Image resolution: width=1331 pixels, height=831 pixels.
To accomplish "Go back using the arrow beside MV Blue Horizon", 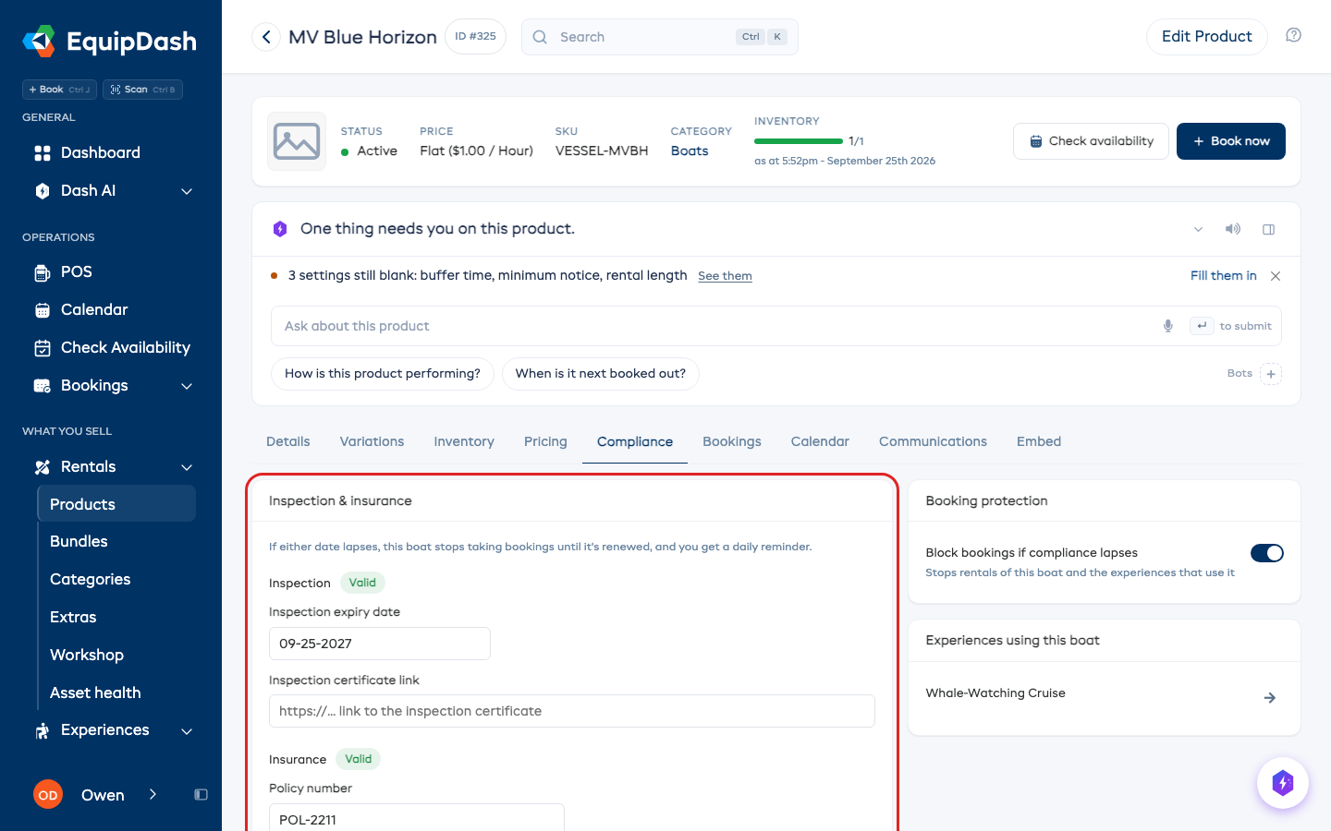I will point(266,37).
